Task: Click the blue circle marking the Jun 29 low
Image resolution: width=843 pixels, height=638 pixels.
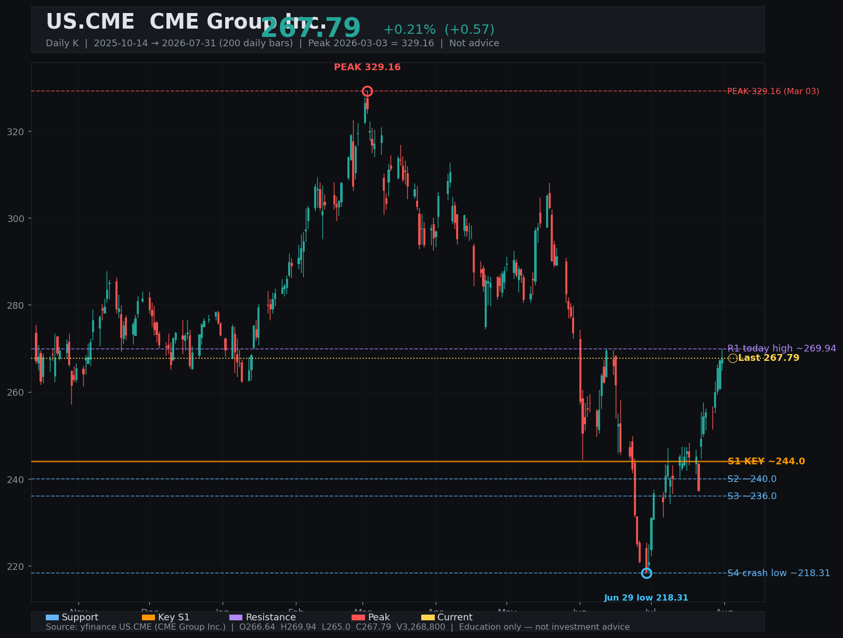Action: 646,573
